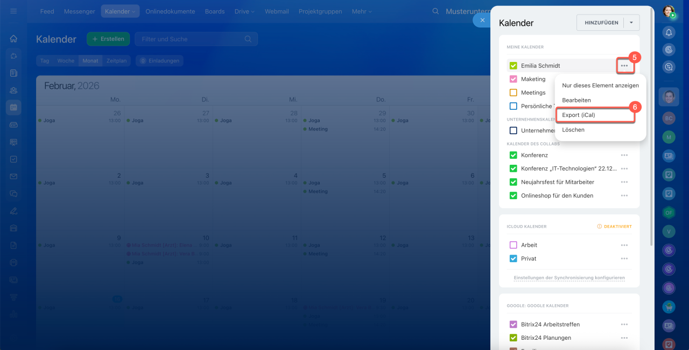Open options for Bitrix24 Arbeitstreffen calendar

click(x=624, y=325)
